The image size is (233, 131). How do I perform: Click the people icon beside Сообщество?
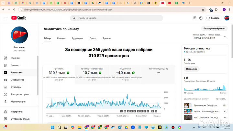pos(6,80)
